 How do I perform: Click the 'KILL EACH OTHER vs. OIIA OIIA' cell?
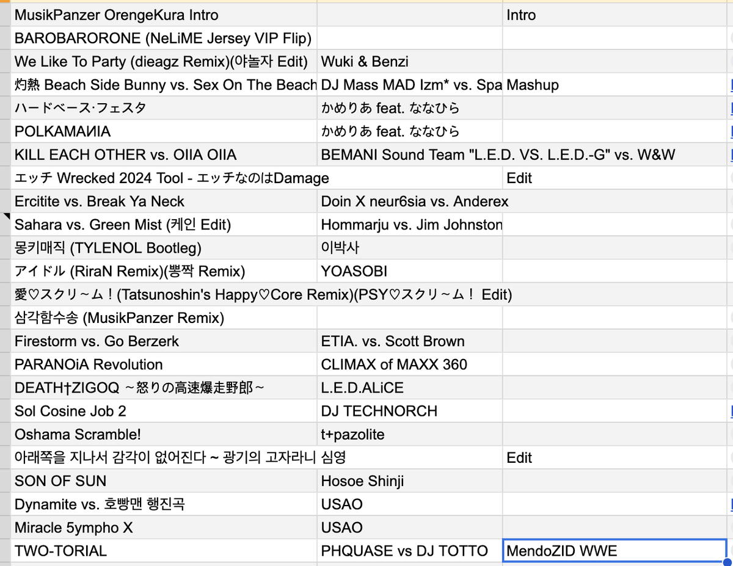coord(164,154)
